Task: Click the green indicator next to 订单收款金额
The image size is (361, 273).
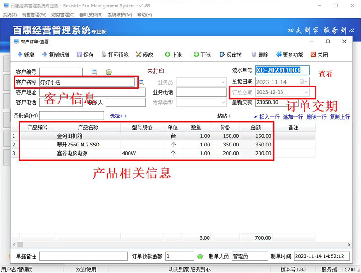Action: click(x=200, y=256)
